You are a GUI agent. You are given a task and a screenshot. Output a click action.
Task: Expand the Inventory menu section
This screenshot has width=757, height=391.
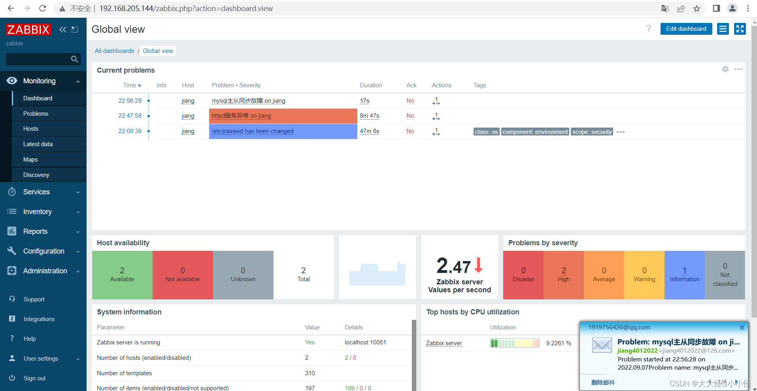point(78,212)
